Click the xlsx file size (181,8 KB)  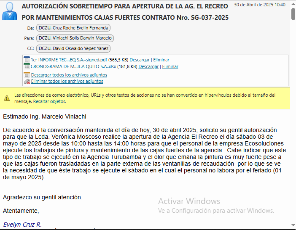(x=127, y=66)
